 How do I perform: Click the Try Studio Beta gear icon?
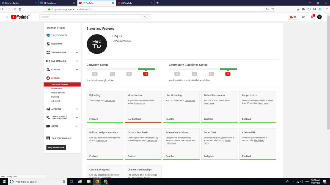point(48,35)
